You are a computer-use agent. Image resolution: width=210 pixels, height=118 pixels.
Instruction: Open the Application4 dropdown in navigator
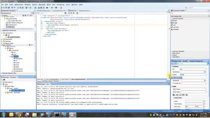click(31, 13)
